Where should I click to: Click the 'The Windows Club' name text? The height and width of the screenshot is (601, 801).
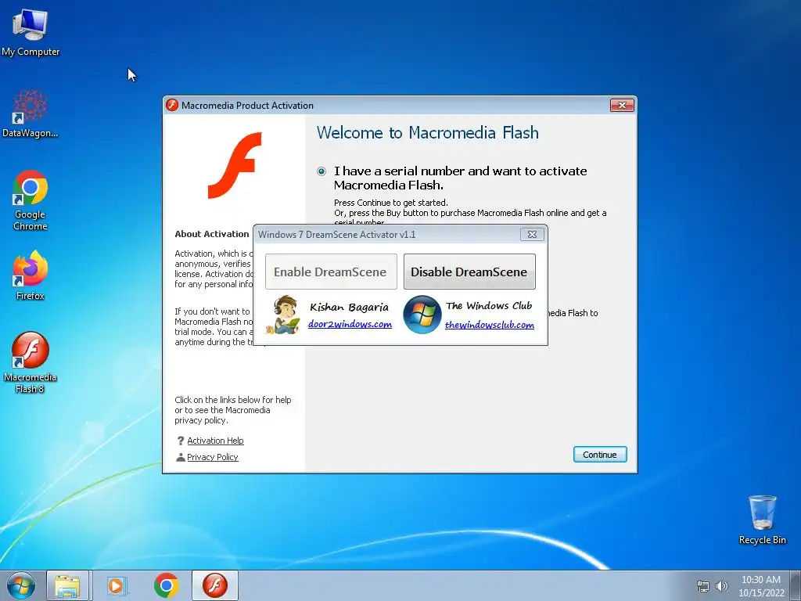[x=489, y=306]
